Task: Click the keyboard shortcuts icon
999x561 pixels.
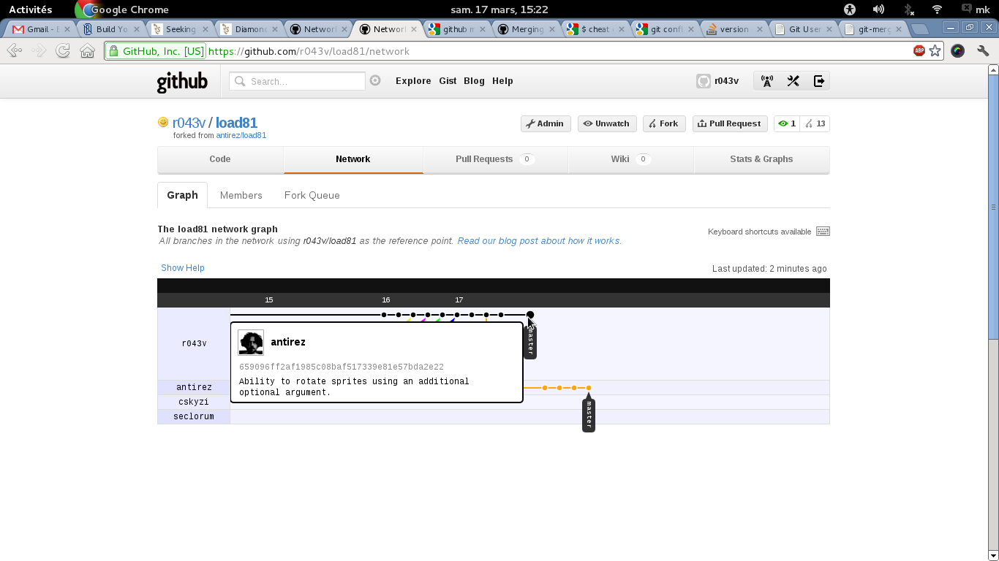Action: point(823,232)
